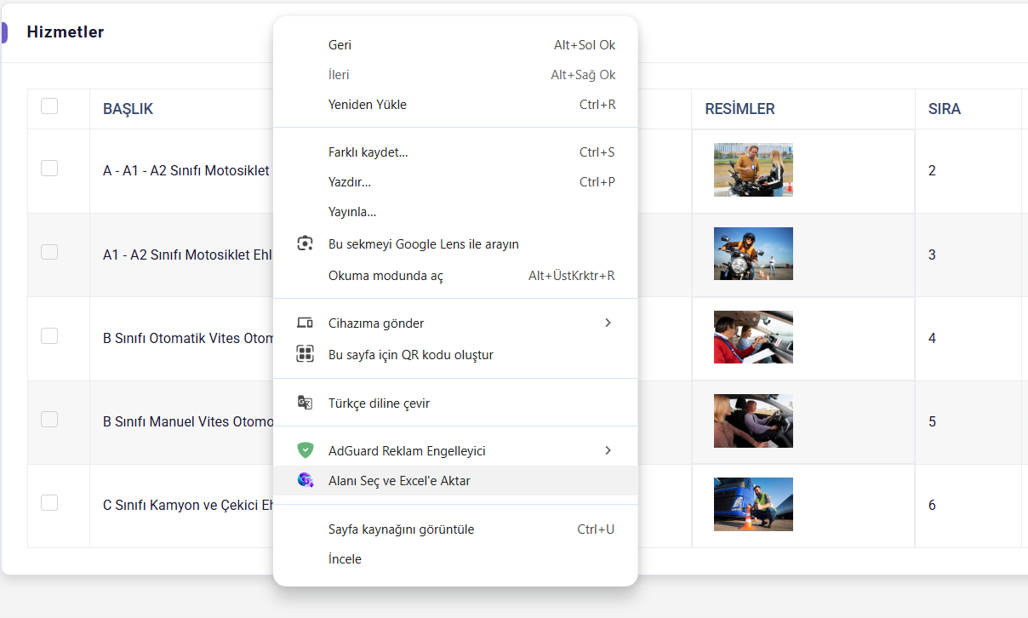
Task: Choose İncele from the context menu
Action: click(455, 559)
